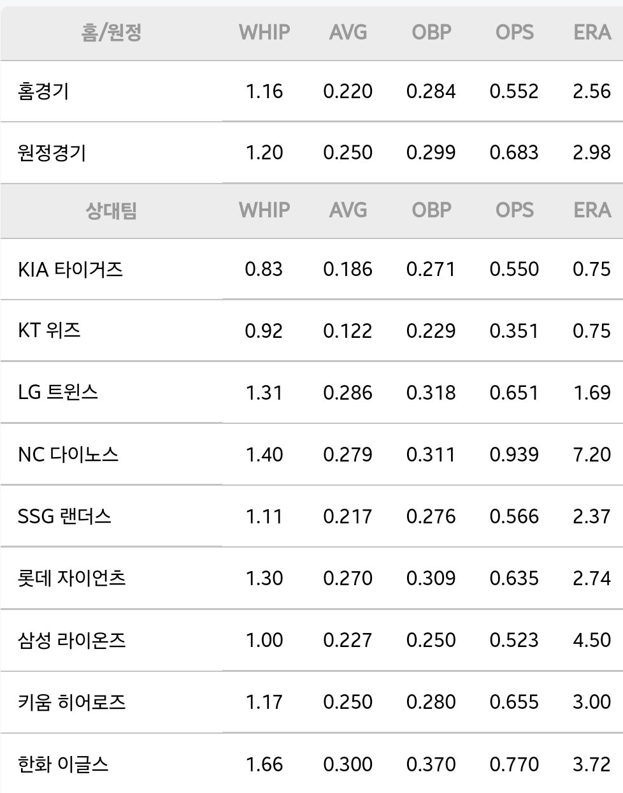Select NC 다이노스 ERA value 7.20
623x793 pixels.
592,455
